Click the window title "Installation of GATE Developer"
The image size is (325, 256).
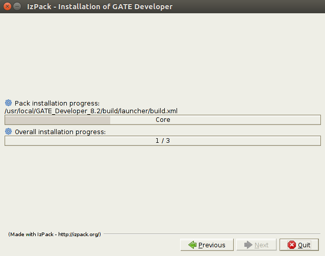tap(115, 7)
